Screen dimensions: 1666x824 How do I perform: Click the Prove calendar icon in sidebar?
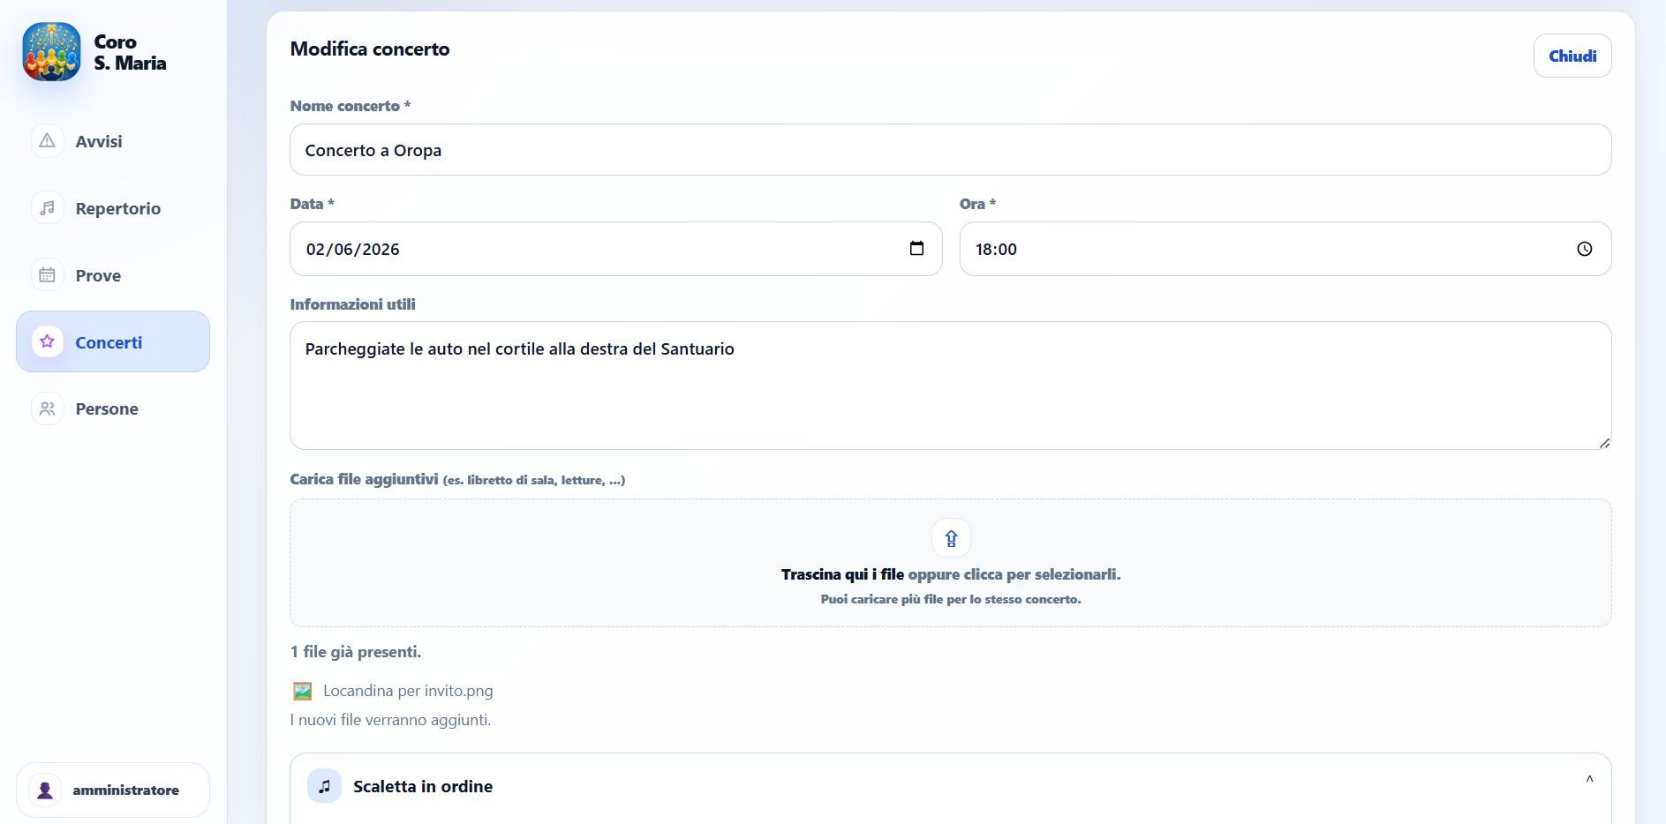coord(48,275)
